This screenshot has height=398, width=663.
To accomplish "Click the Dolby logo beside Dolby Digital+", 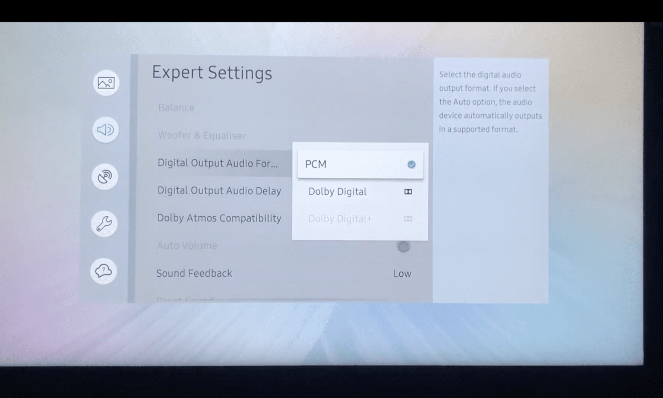I will 408,219.
